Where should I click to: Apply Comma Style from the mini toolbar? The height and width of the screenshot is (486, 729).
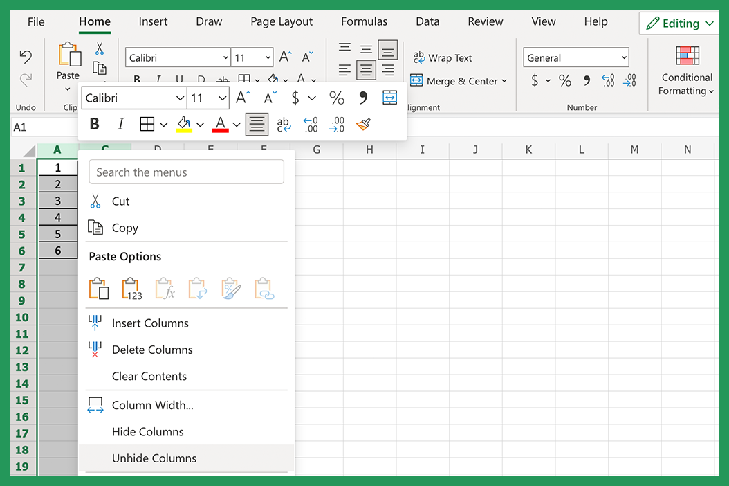363,98
